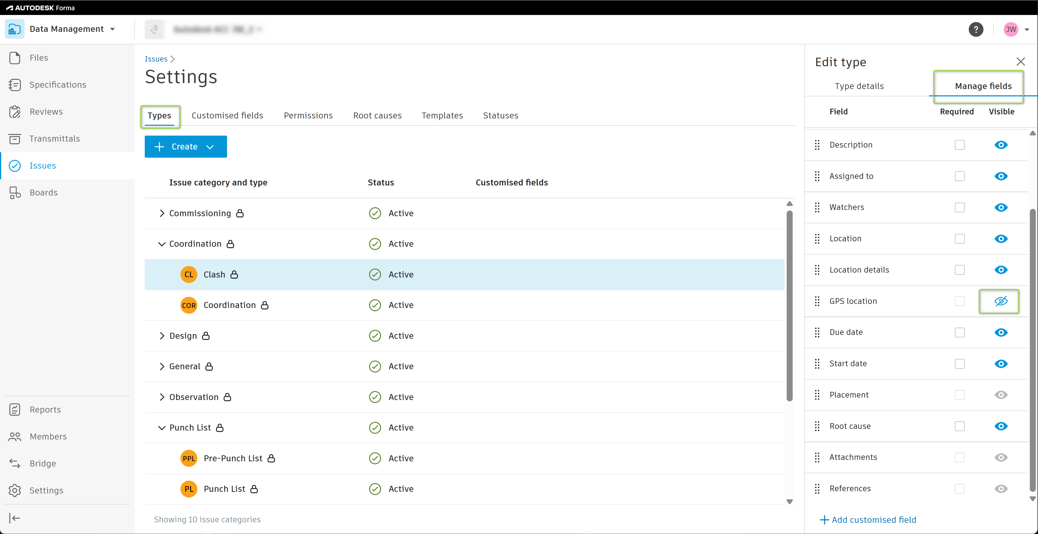Hide the Start date field
The width and height of the screenshot is (1038, 534).
coord(1001,364)
